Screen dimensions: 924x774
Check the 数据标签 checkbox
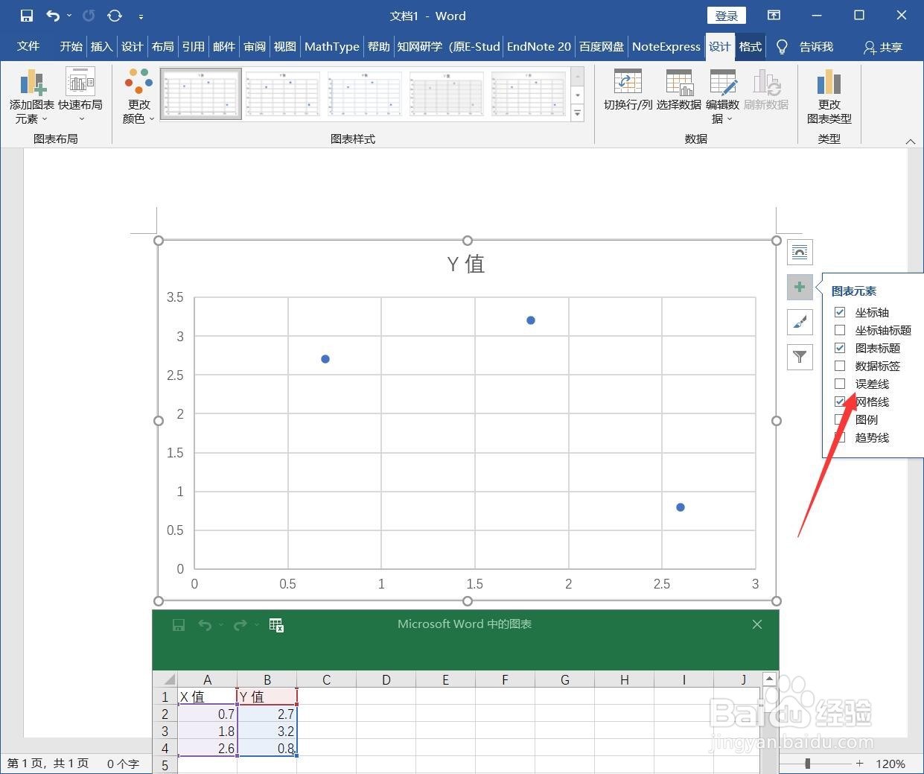pyautogui.click(x=840, y=366)
